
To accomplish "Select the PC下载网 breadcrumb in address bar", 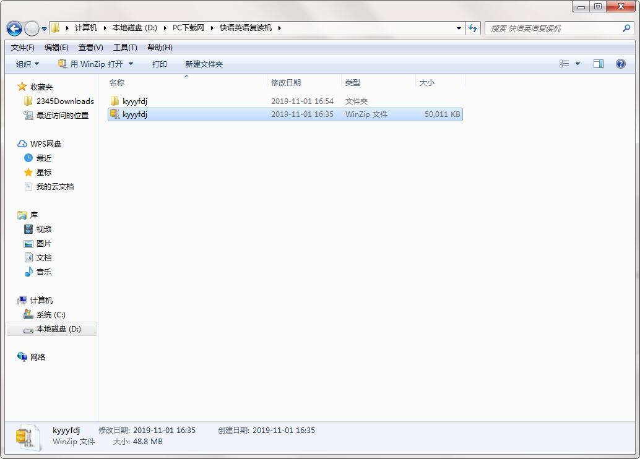I will click(x=188, y=28).
